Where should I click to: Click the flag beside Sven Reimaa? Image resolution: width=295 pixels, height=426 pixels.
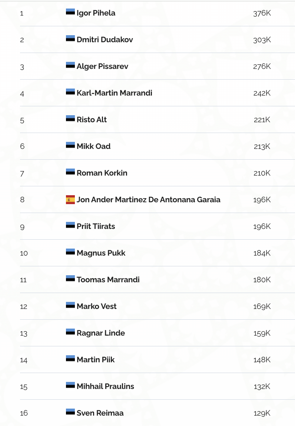click(x=70, y=412)
